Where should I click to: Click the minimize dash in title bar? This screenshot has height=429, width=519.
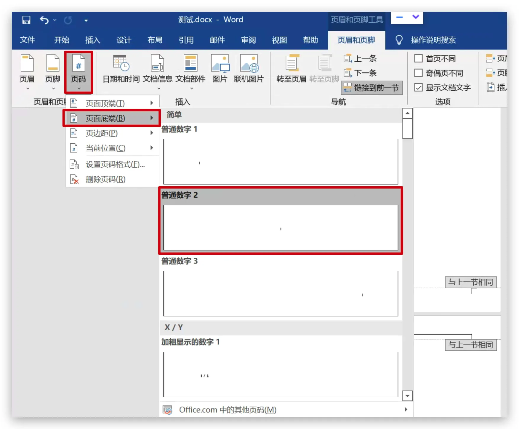[x=399, y=17]
